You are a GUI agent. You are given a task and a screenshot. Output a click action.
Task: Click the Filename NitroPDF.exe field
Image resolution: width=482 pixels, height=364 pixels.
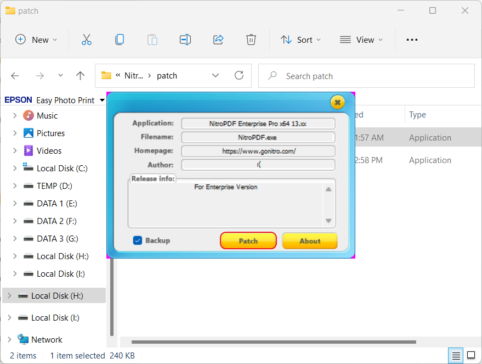pos(258,137)
